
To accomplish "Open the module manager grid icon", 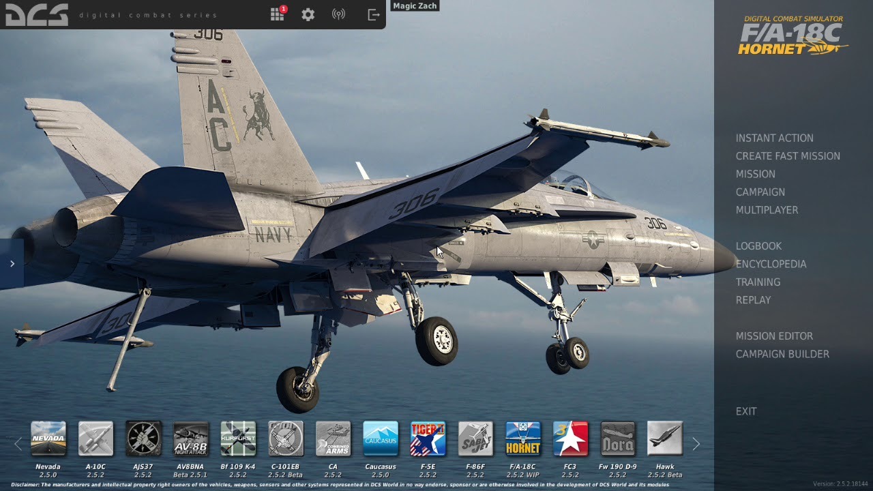I will [x=277, y=14].
